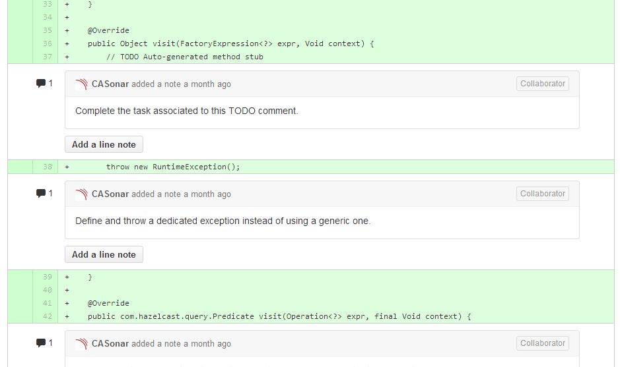
Task: Click comment bubble icon beside TODO note
Action: click(x=41, y=84)
